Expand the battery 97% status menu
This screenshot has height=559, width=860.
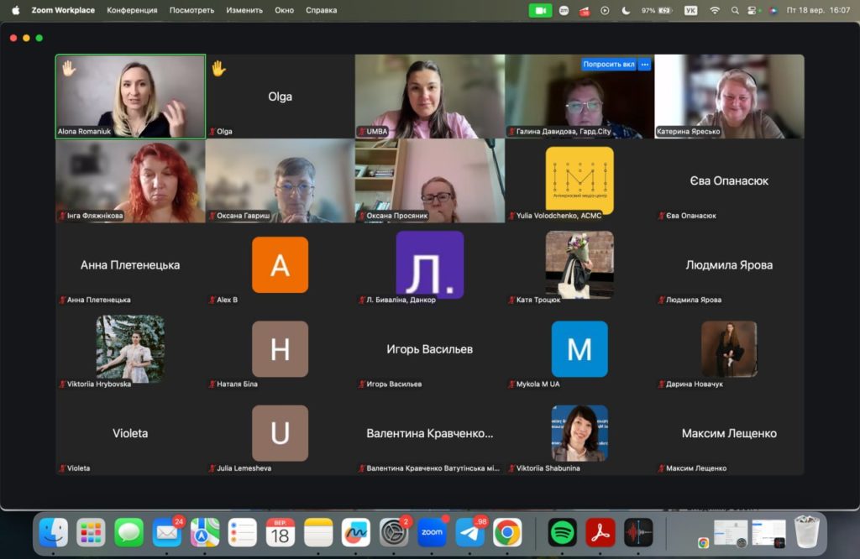coord(657,10)
